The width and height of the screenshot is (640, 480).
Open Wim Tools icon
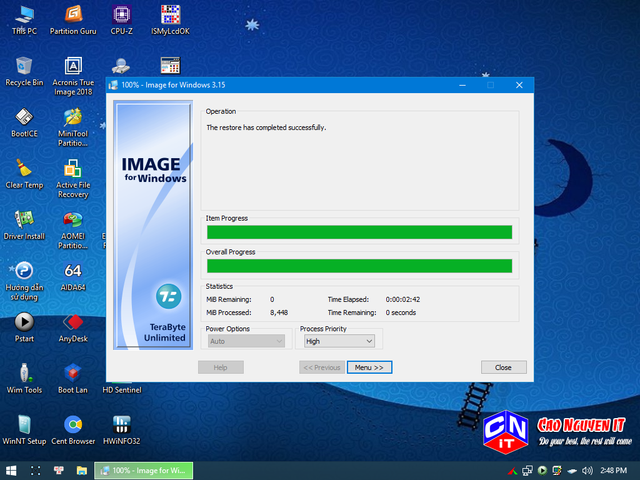pos(24,379)
